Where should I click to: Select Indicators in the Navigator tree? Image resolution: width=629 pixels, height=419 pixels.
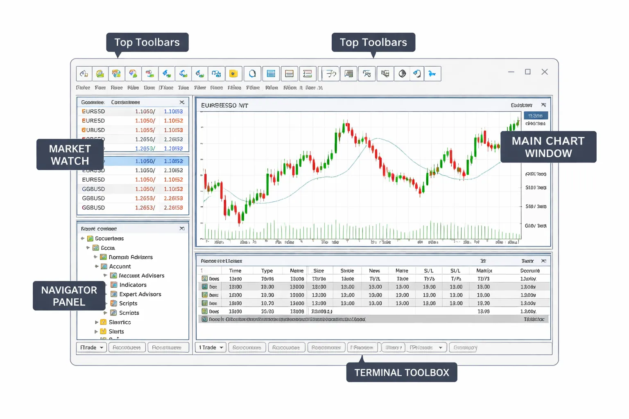click(133, 285)
